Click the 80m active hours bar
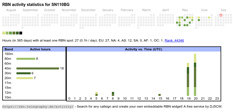 26,59
